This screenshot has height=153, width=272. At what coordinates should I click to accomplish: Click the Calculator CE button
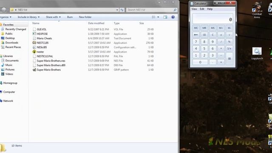click(204, 35)
